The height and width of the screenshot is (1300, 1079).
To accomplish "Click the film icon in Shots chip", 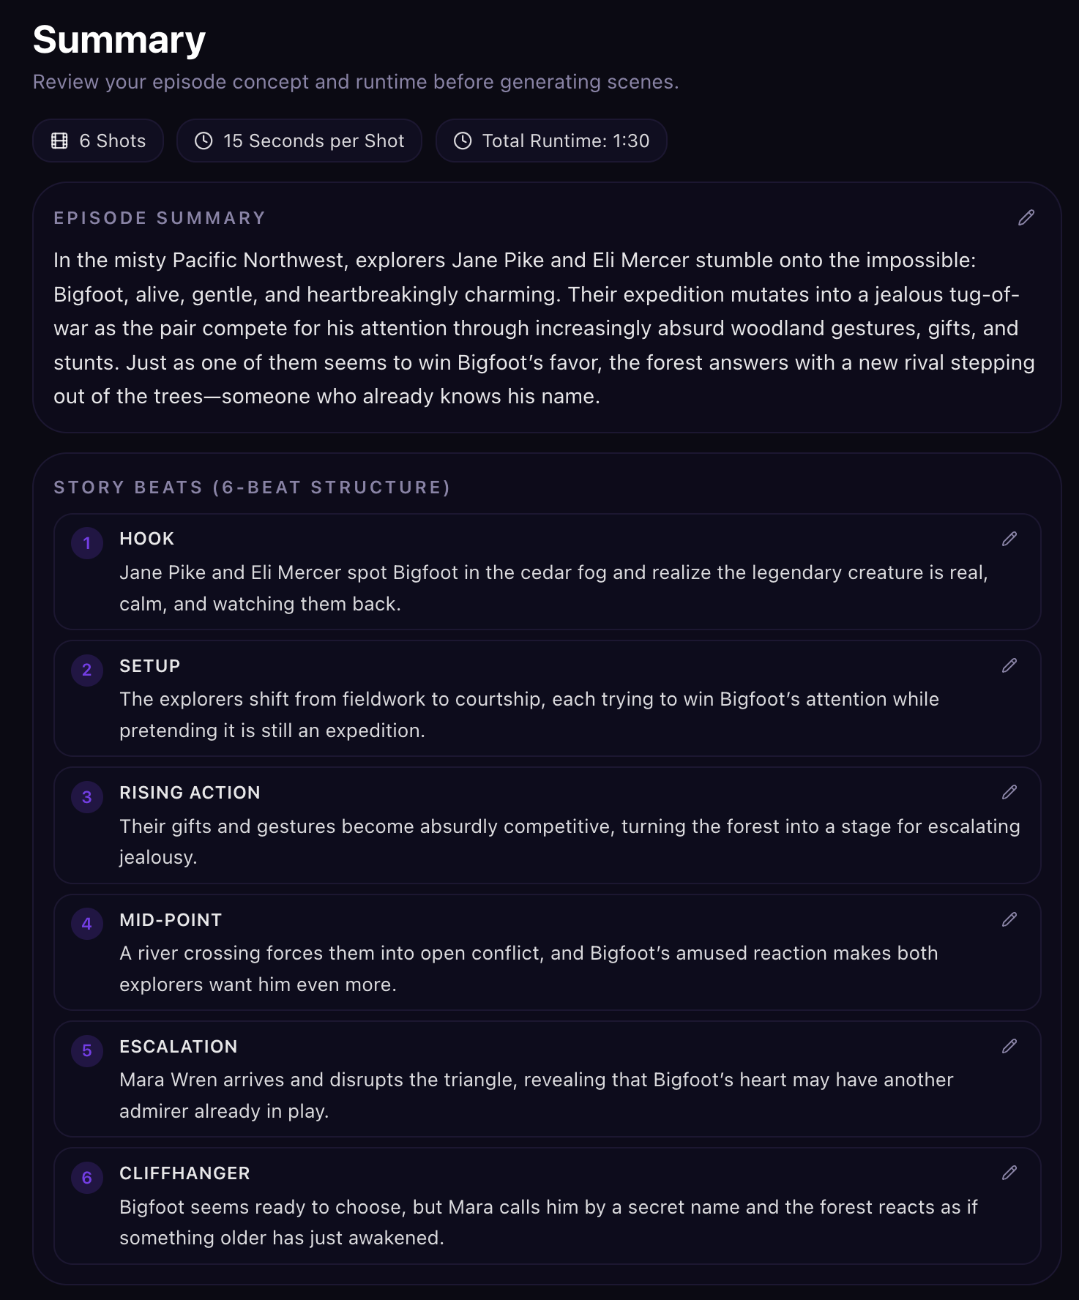I will (59, 141).
